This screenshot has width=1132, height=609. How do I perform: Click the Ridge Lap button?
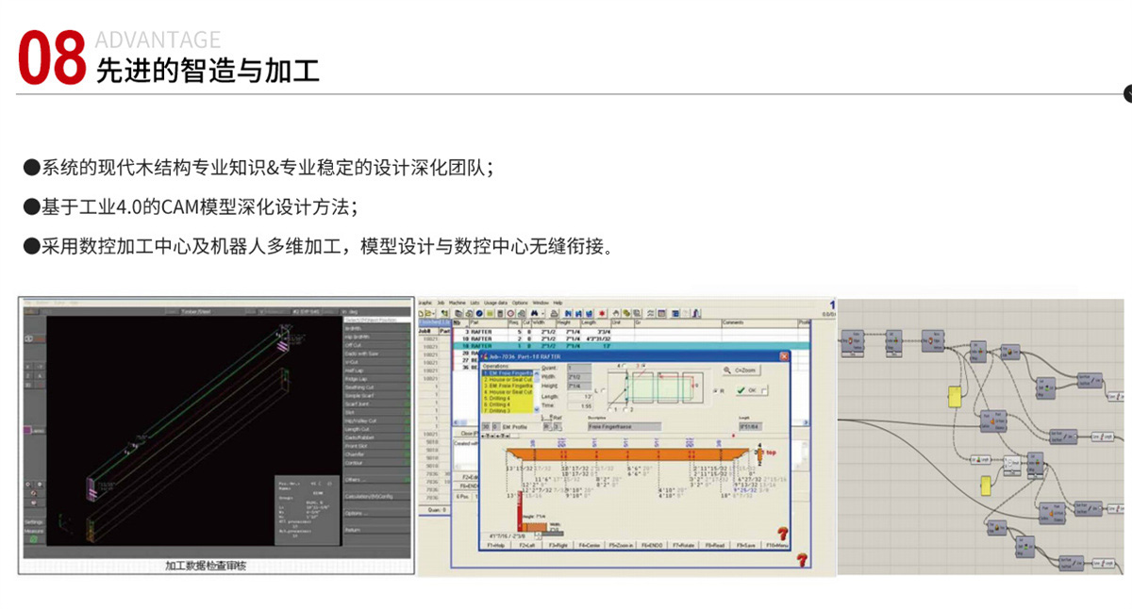[x=377, y=379]
